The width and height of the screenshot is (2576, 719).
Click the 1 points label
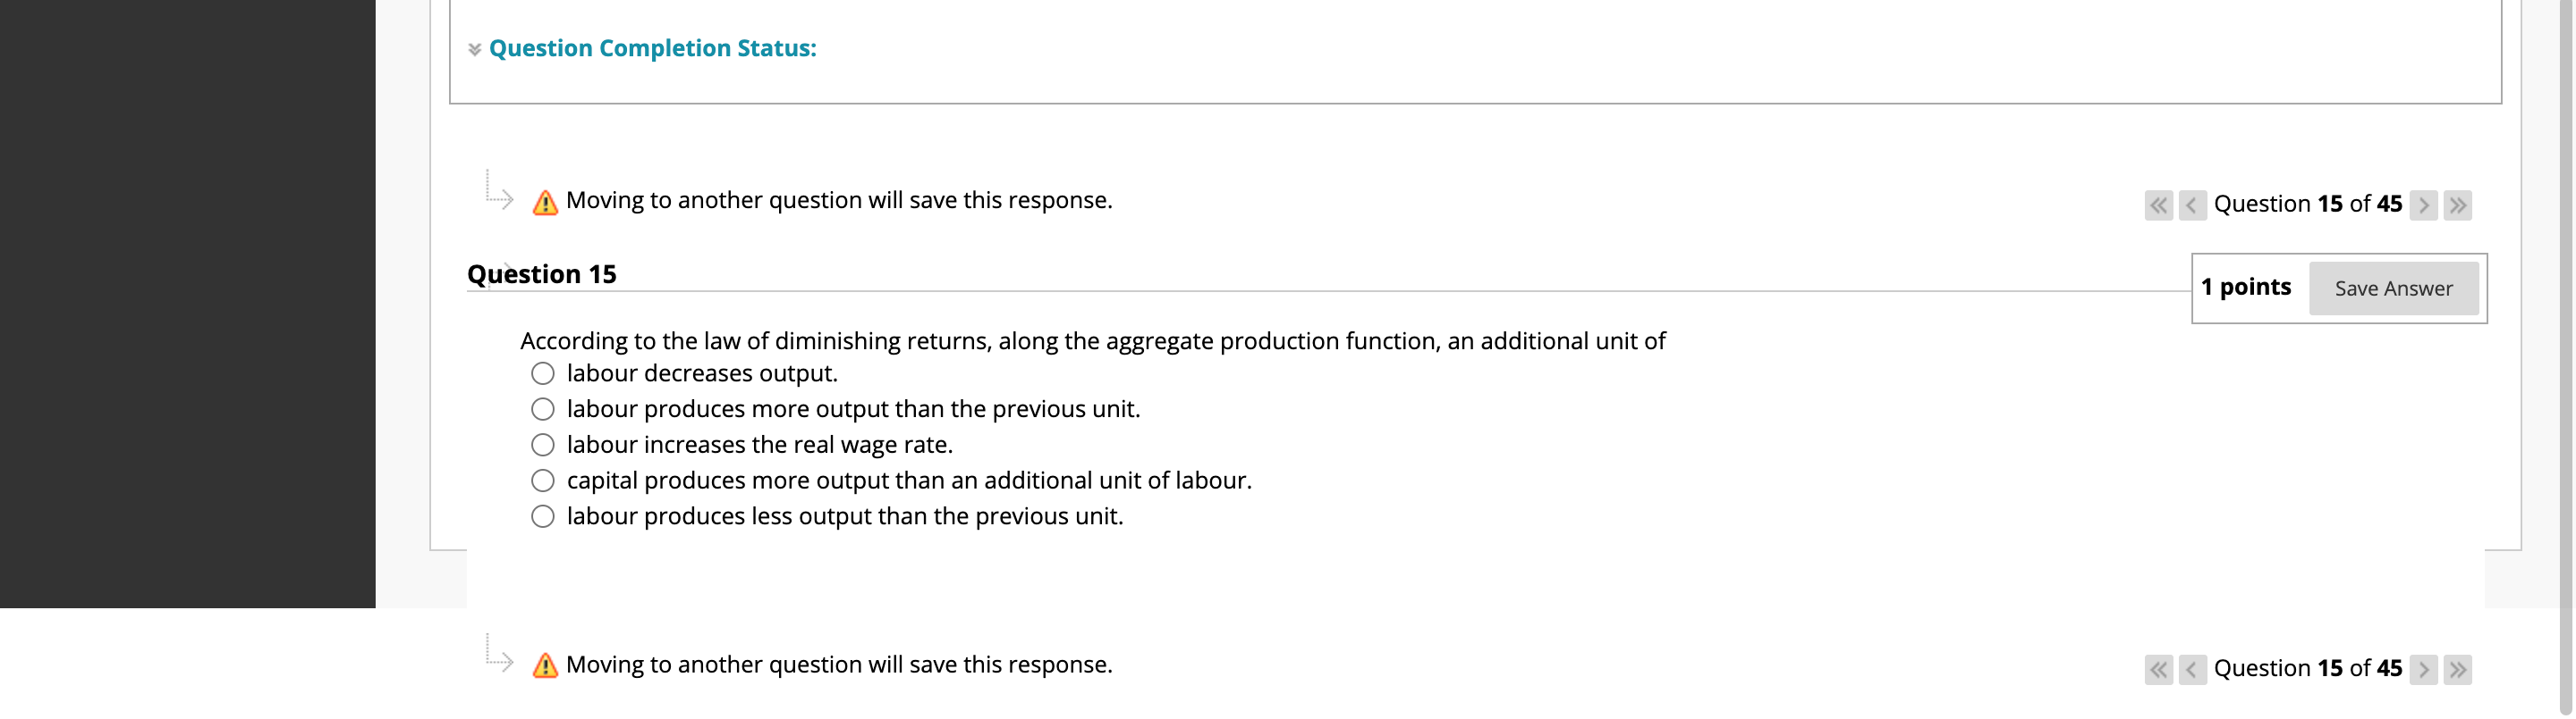[x=2245, y=287]
